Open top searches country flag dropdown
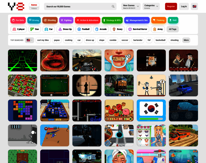Screen dimensions: 206x163 click(30, 40)
